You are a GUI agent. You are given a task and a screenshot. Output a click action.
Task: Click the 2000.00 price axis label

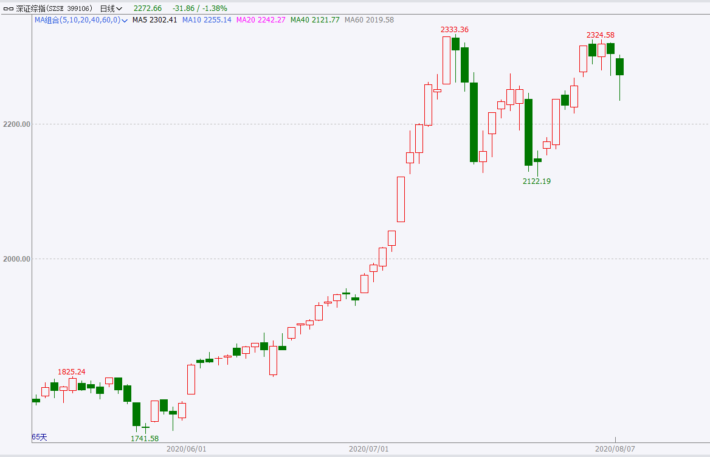[x=17, y=259]
